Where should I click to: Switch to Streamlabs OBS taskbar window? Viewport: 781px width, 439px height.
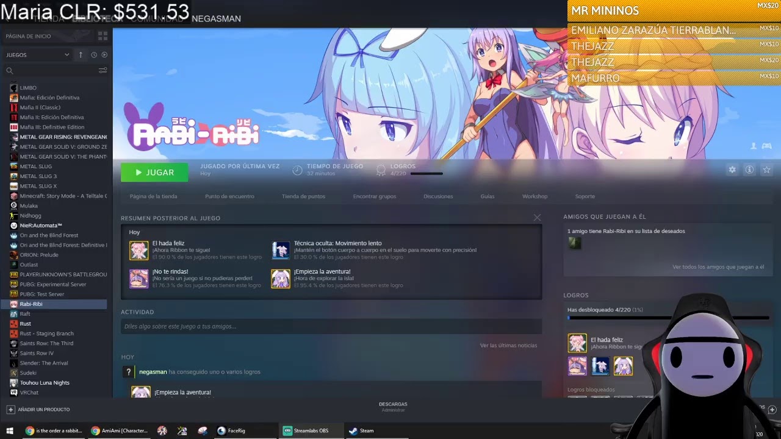311,430
